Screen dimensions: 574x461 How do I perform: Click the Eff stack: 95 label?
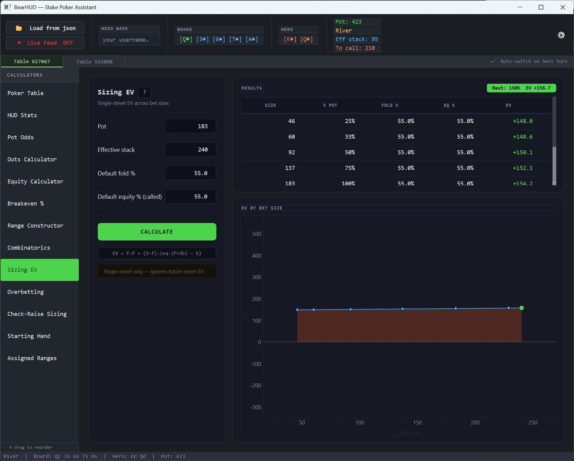(357, 39)
